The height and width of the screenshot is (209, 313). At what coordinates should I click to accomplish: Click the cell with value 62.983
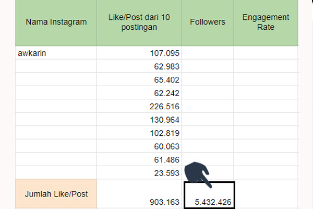[x=139, y=66]
